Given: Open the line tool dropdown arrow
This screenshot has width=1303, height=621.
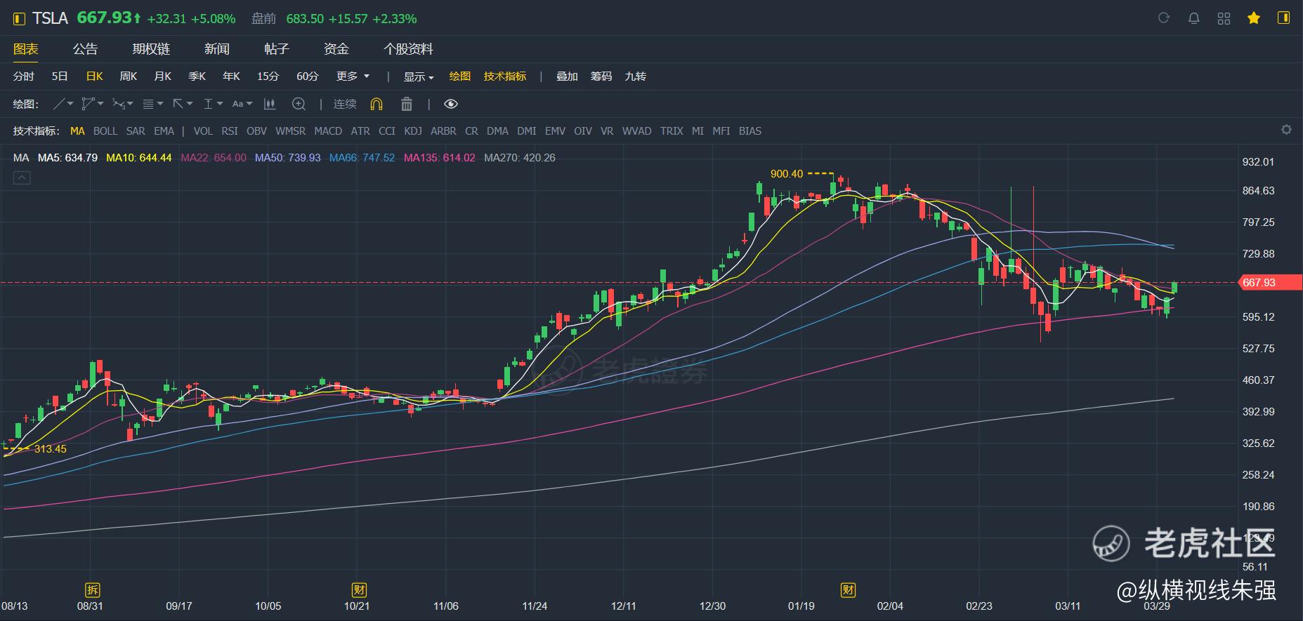Looking at the screenshot, I should point(70,104).
